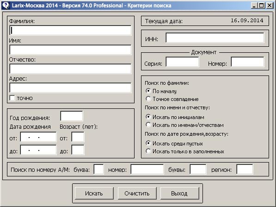Viewport: 276px width, 207px height.
Task: Start search with the Искать button
Action: click(x=94, y=193)
